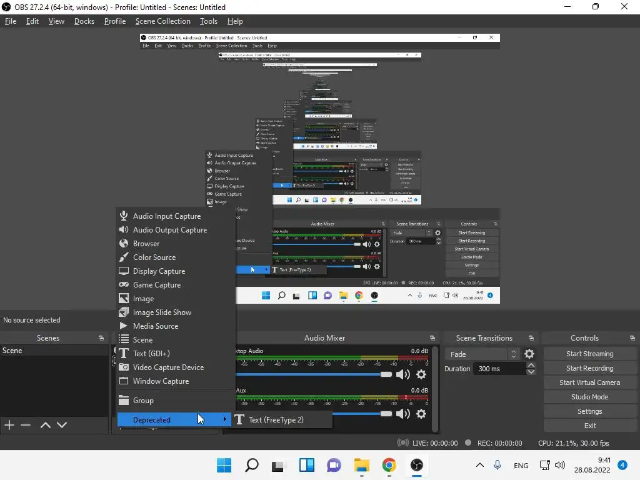Pop out the Scene Transitions dock
The image size is (640, 480).
531,338
